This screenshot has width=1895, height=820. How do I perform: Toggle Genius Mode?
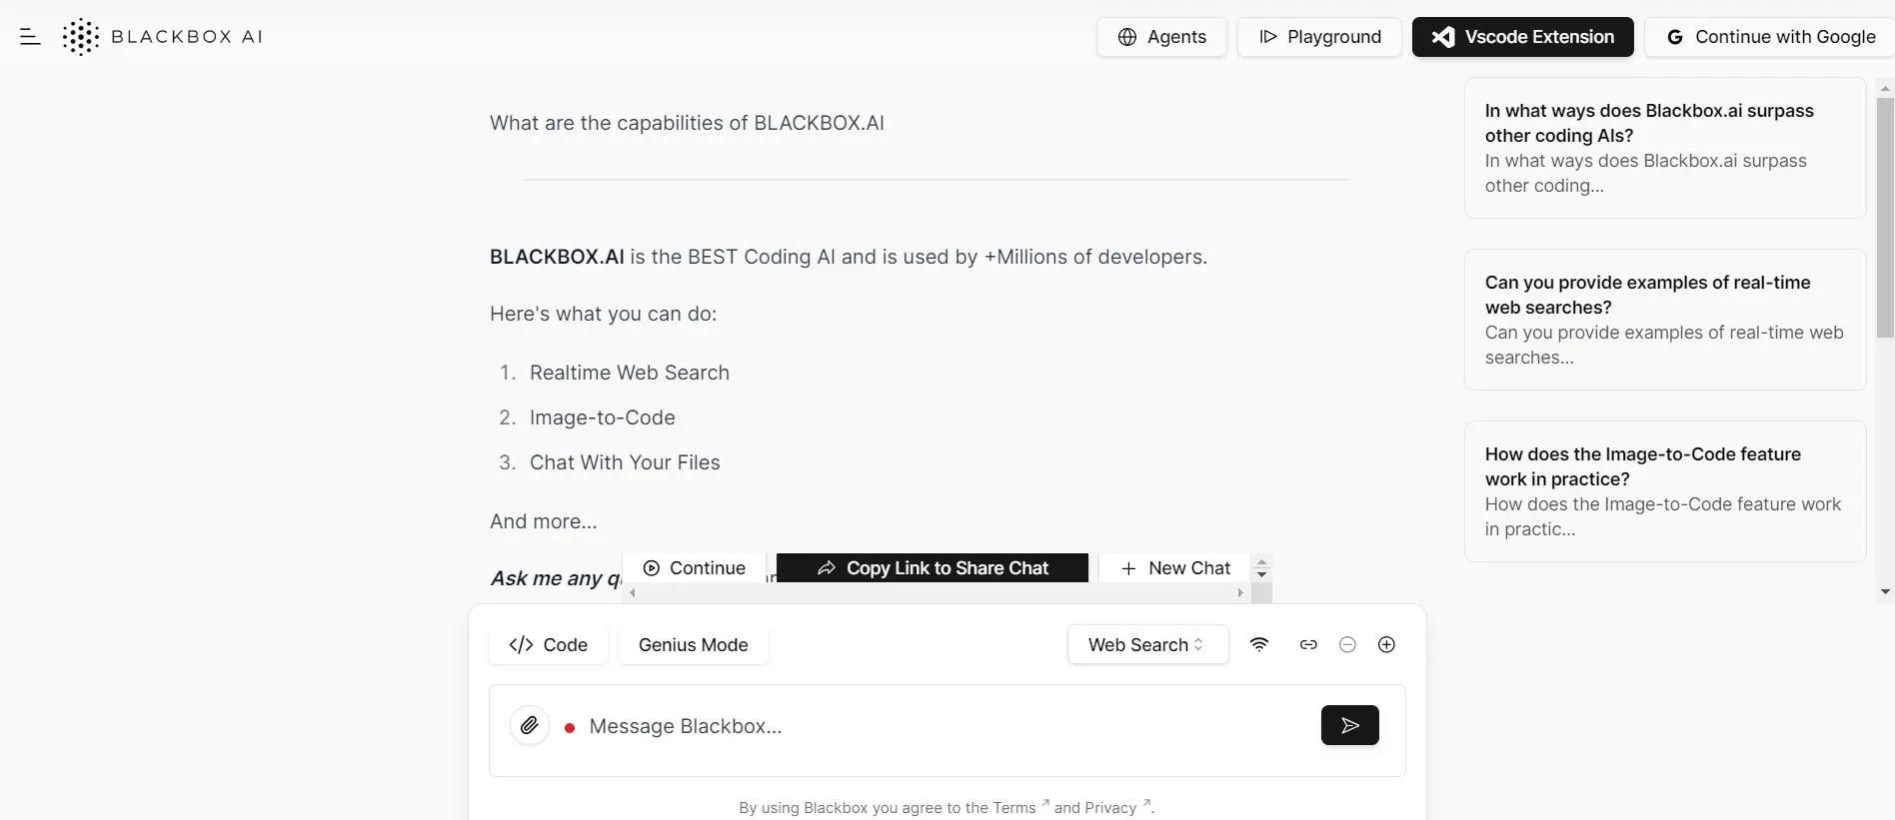693,644
